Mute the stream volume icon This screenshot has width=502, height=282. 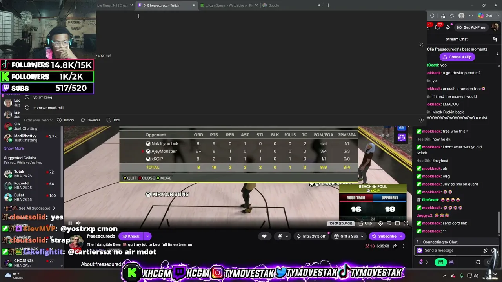tap(78, 223)
